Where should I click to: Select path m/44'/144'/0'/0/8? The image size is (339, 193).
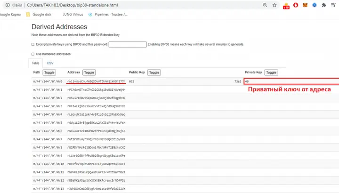(48, 147)
